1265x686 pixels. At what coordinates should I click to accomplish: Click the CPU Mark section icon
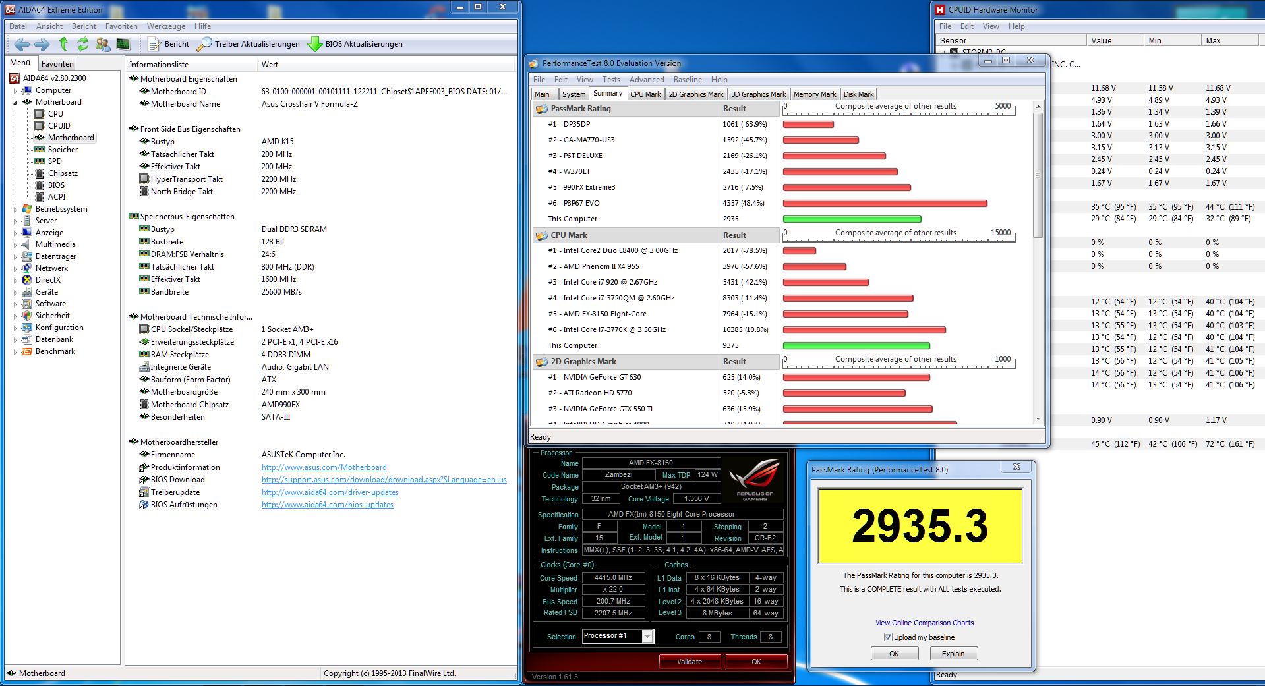coord(541,235)
